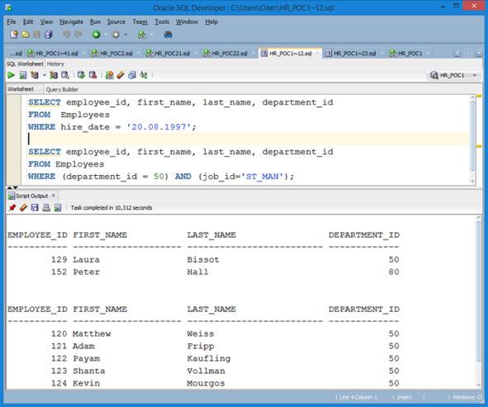This screenshot has height=407, width=488.
Task: Select the Query Builder tab
Action: pyautogui.click(x=62, y=90)
